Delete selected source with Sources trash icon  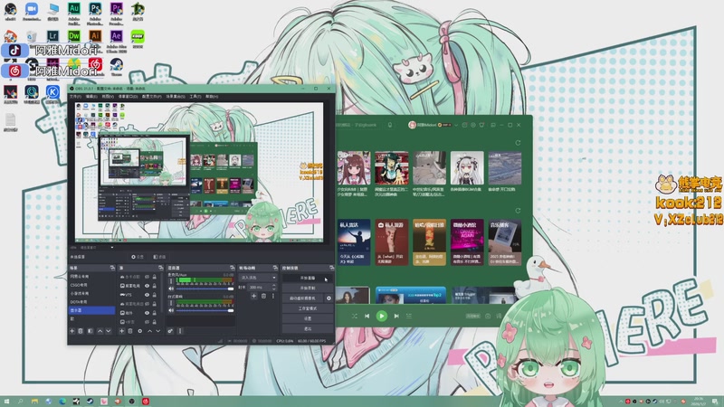coord(130,331)
